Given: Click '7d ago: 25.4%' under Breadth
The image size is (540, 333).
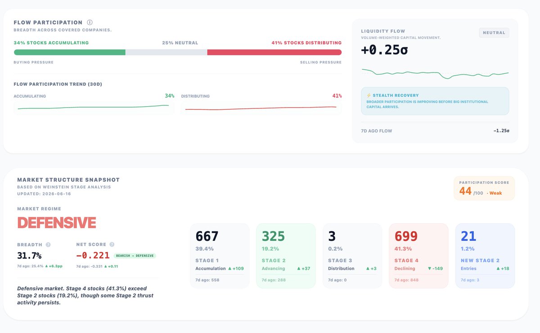Looking at the screenshot, I should pyautogui.click(x=30, y=266).
